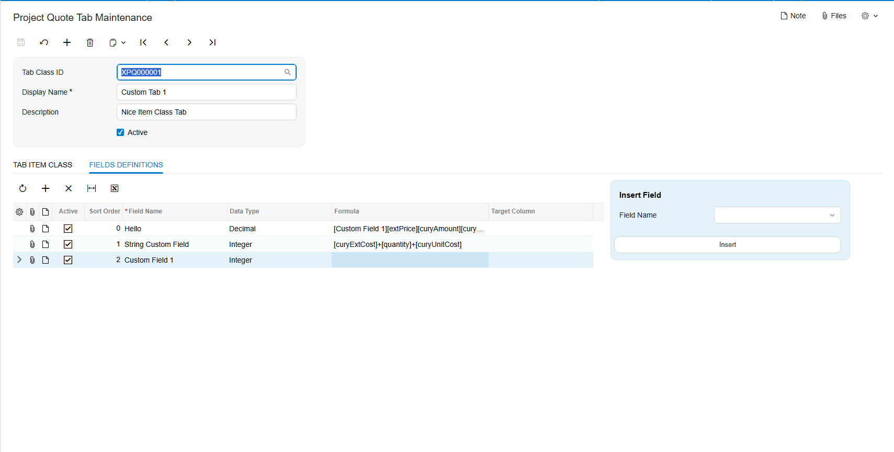
Task: Click the Target Column header
Action: coord(541,211)
